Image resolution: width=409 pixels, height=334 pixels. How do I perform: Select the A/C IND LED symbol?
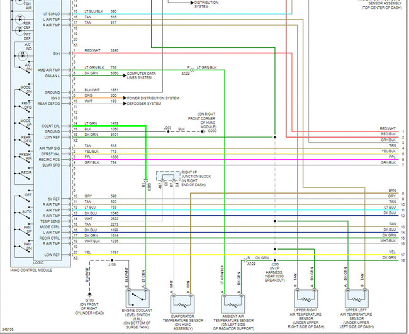pyautogui.click(x=23, y=55)
